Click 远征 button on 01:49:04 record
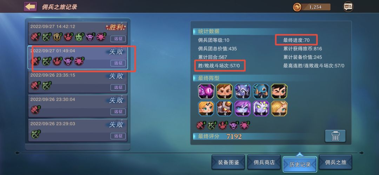 pyautogui.click(x=118, y=63)
